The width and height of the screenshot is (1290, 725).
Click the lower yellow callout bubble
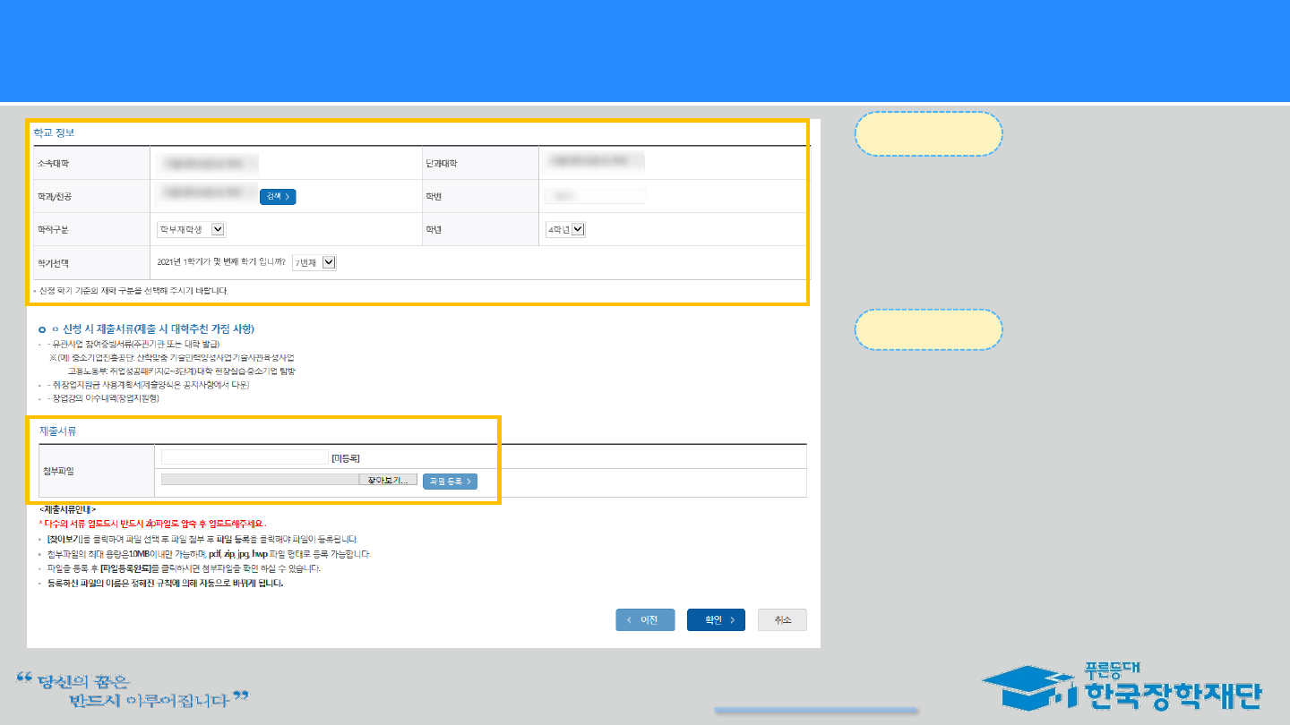[x=929, y=329]
